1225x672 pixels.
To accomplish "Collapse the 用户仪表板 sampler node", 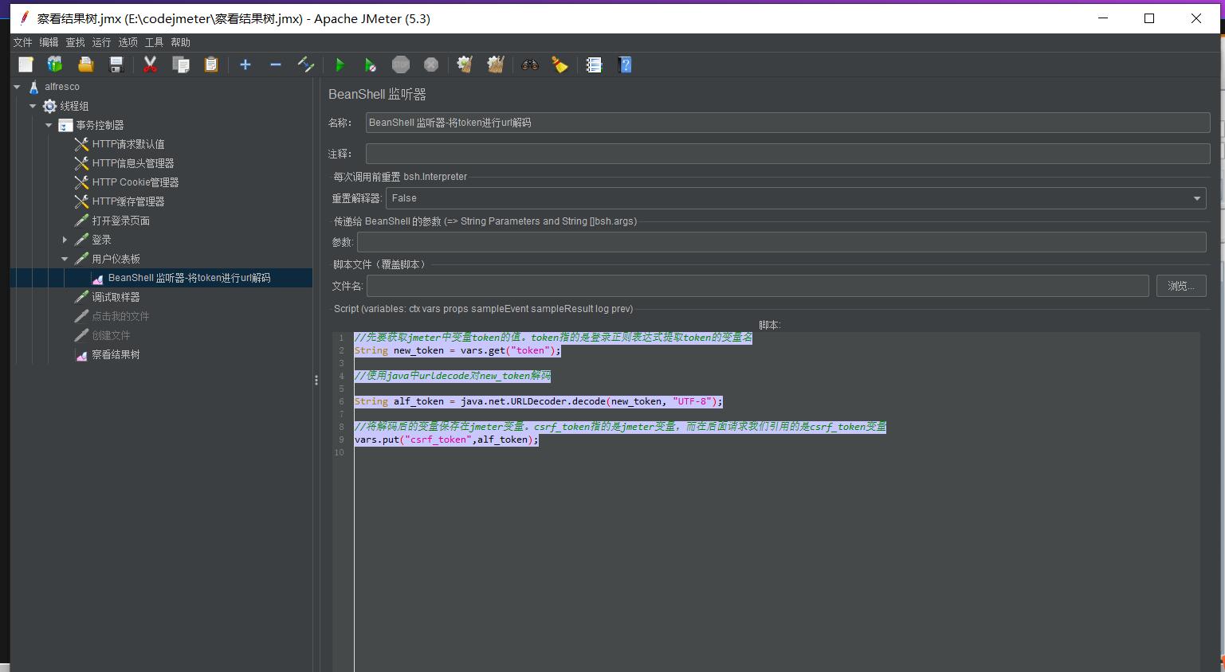I will pyautogui.click(x=65, y=259).
